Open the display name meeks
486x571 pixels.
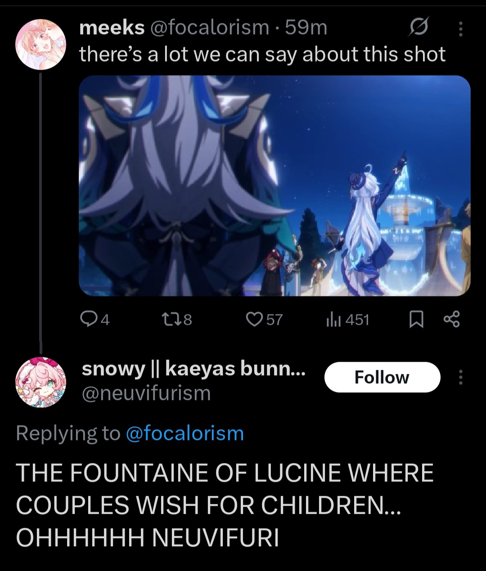pos(112,28)
